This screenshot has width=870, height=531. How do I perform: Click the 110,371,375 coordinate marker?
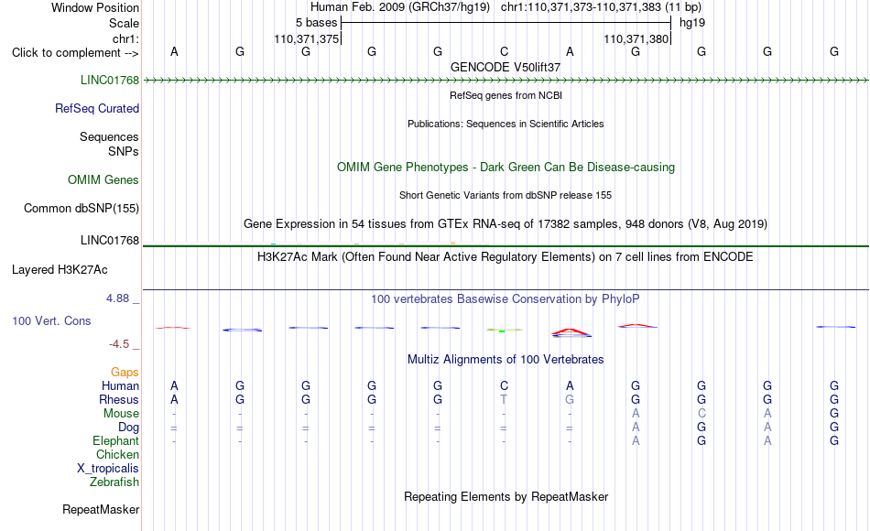click(306, 38)
